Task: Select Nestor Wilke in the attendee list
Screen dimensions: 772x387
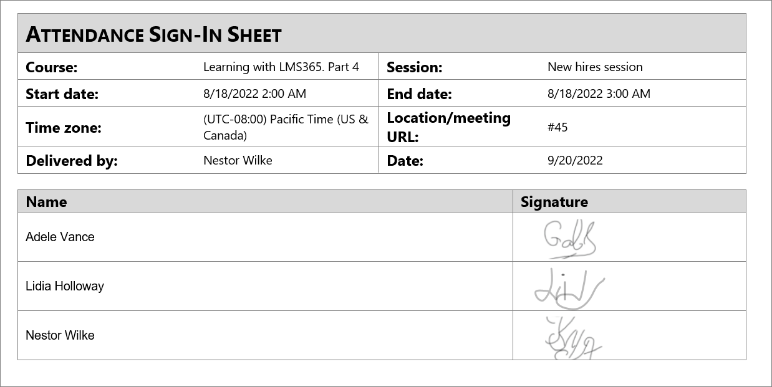Action: click(60, 335)
